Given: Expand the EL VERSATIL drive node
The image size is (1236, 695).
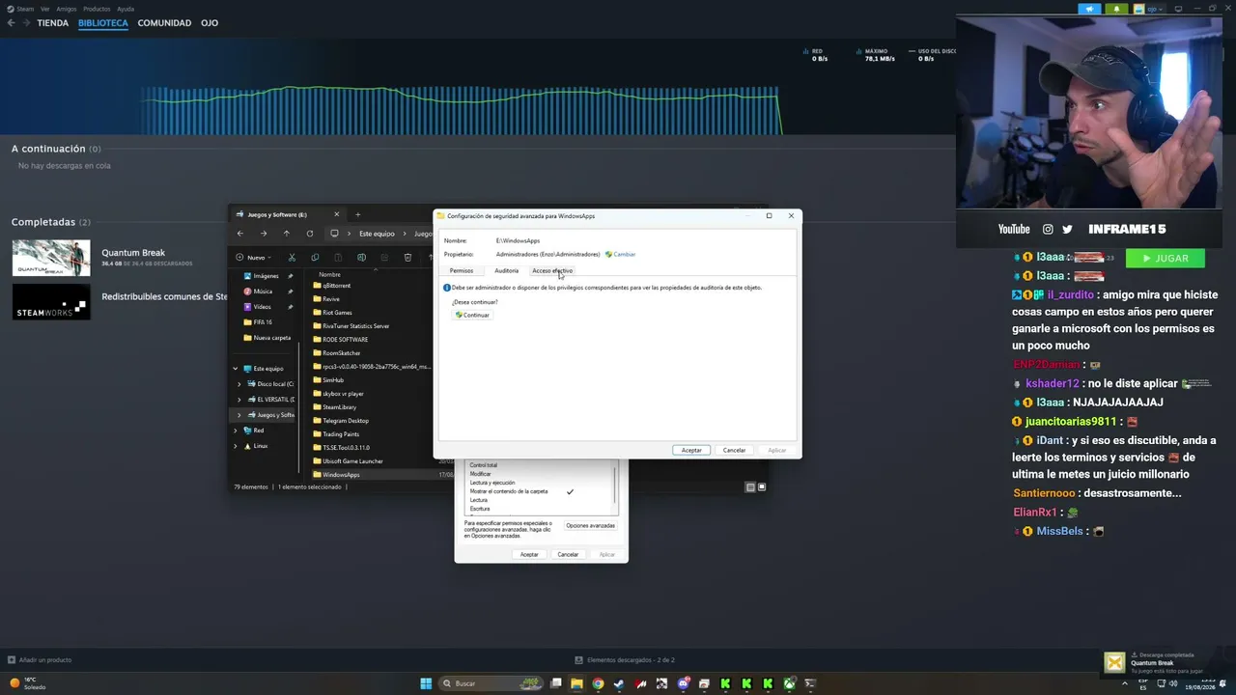Looking at the screenshot, I should pos(239,400).
